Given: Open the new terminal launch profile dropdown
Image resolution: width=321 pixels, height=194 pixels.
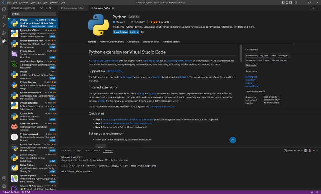Looking at the screenshot, I should 302,150.
